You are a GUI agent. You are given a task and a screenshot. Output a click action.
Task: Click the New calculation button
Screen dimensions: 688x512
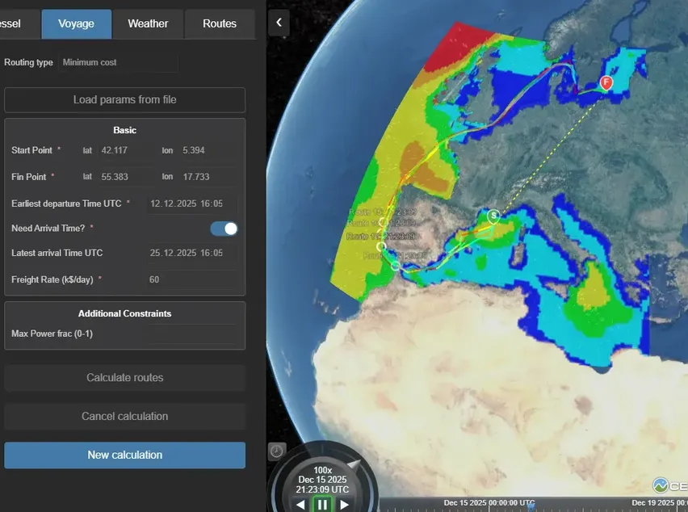click(124, 455)
